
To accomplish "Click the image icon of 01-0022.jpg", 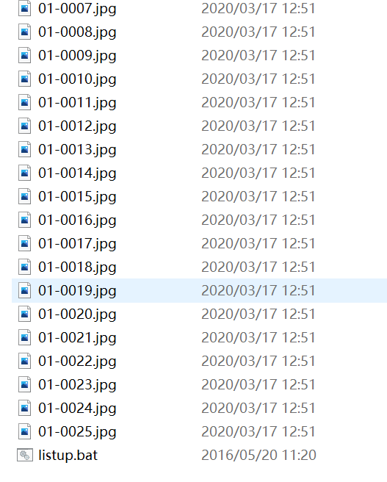I will pyautogui.click(x=24, y=361).
